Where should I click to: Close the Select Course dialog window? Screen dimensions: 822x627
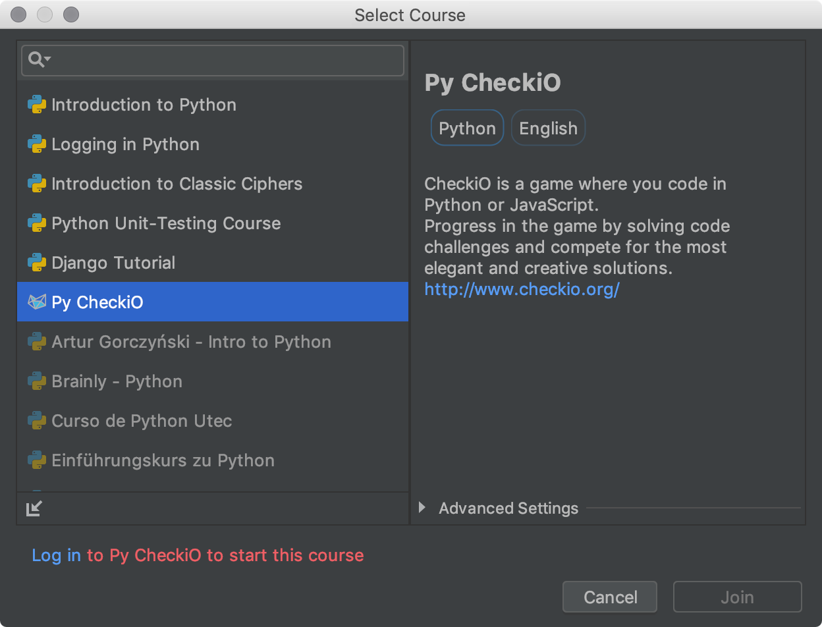click(19, 14)
